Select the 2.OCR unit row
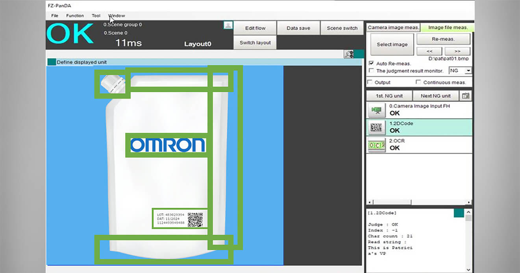This screenshot has width=520, height=273. pos(419,145)
